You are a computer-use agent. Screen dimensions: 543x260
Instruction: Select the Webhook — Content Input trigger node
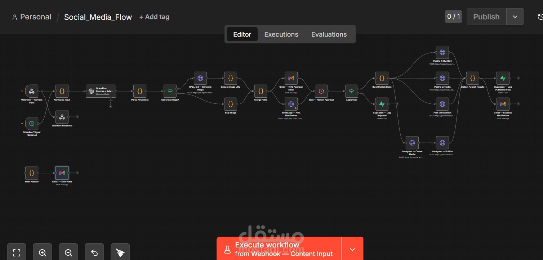click(31, 91)
